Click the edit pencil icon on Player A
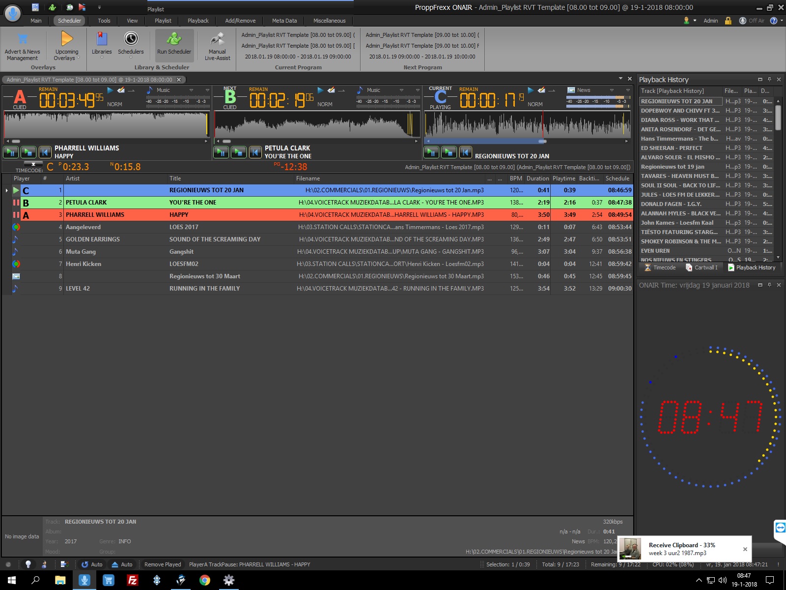 (x=121, y=90)
